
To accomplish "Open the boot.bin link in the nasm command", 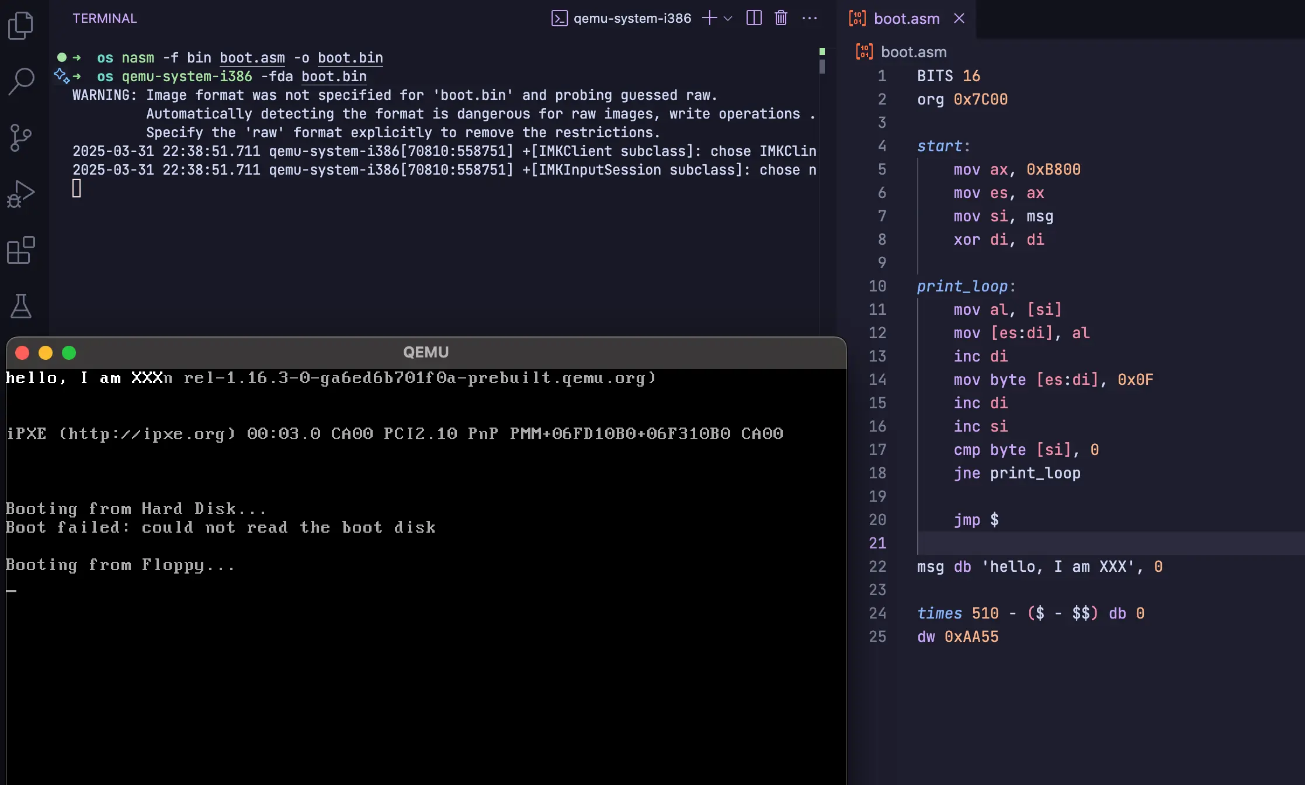I will (350, 58).
